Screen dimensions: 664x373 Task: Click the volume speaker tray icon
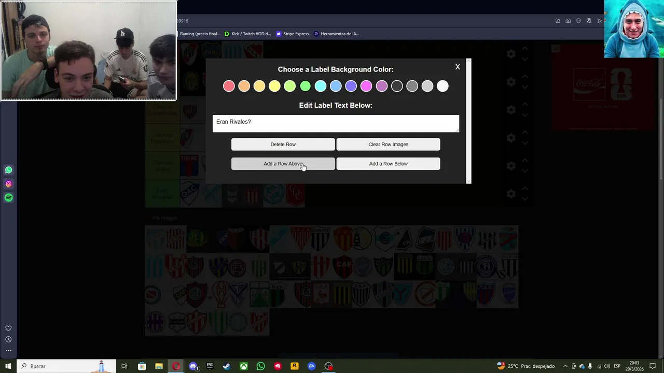(607, 366)
